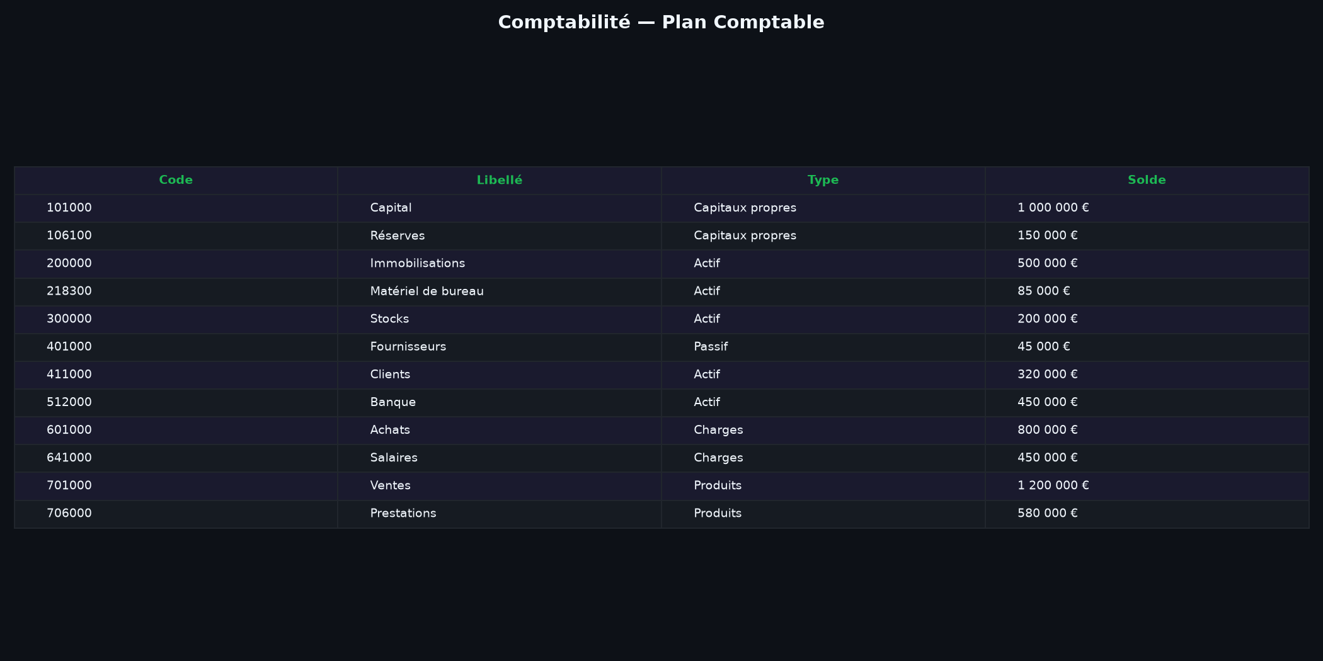Click the Comptabilité — Plan Comptable title
The image size is (1323, 661).
click(661, 22)
